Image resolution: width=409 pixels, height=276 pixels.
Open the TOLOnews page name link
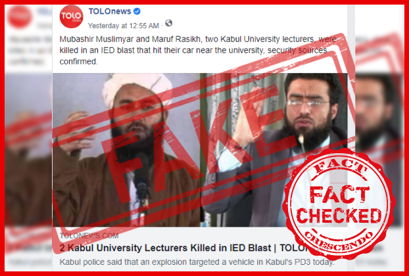110,11
